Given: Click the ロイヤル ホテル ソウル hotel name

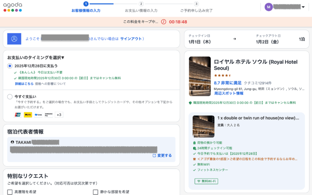Looking at the screenshot, I should click(255, 65).
